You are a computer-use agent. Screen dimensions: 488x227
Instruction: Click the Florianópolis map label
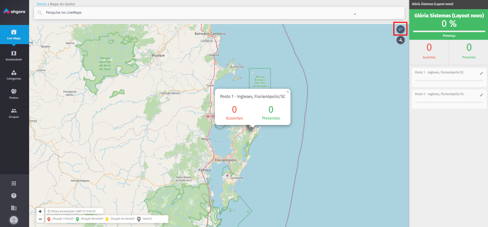pyautogui.click(x=226, y=160)
